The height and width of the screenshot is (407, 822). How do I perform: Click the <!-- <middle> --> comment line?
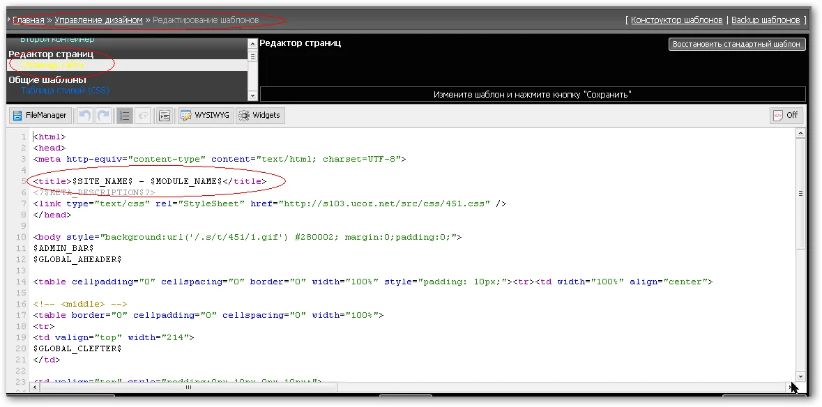[x=80, y=304]
